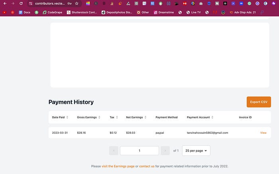279x174 pixels.
Task: Click the purple 60 extension icon
Action: click(x=169, y=3)
